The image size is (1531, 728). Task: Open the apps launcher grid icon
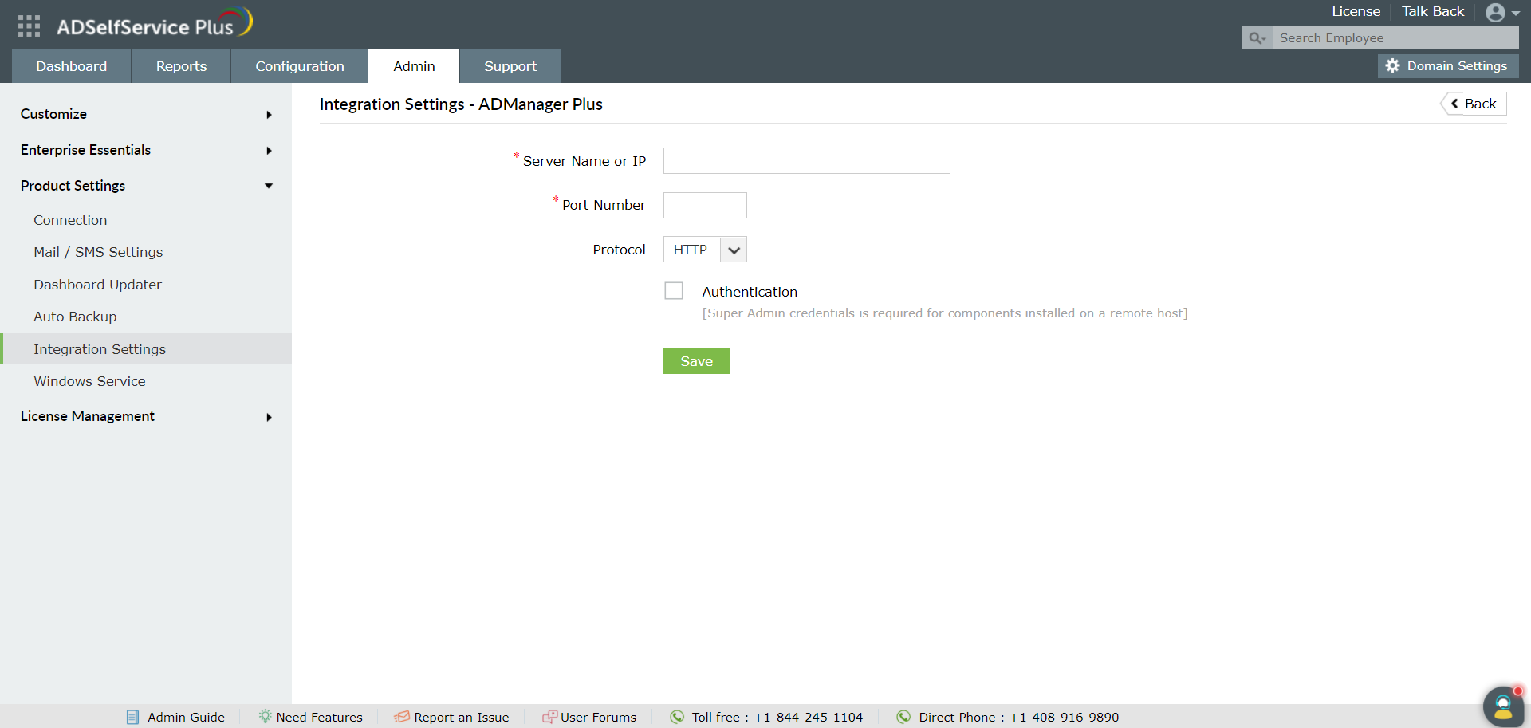(x=29, y=25)
